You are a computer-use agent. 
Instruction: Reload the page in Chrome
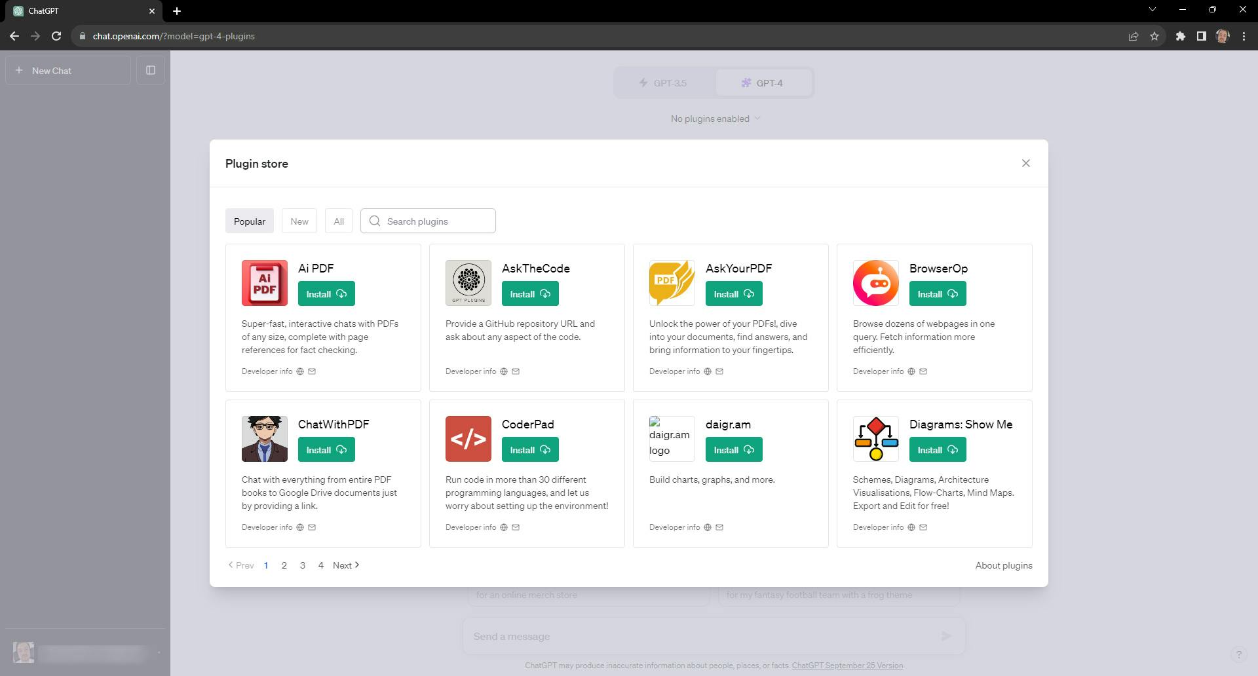[x=56, y=36]
